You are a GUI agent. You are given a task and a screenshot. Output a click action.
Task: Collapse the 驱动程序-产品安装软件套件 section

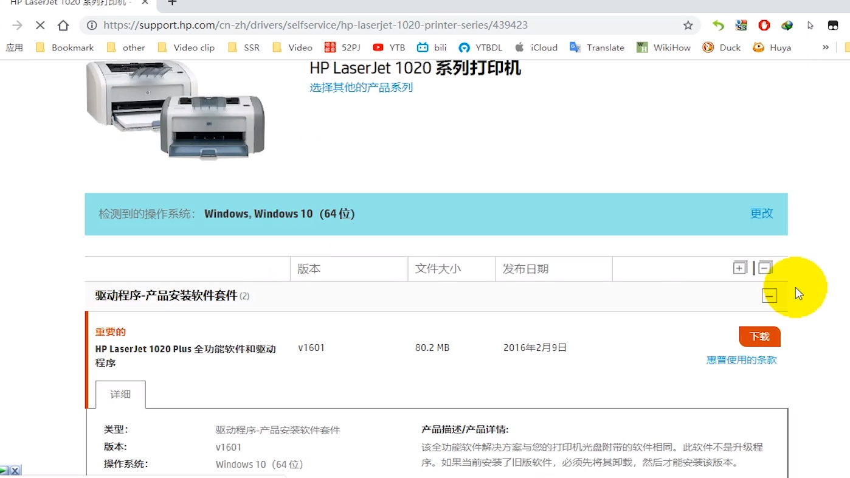point(769,296)
